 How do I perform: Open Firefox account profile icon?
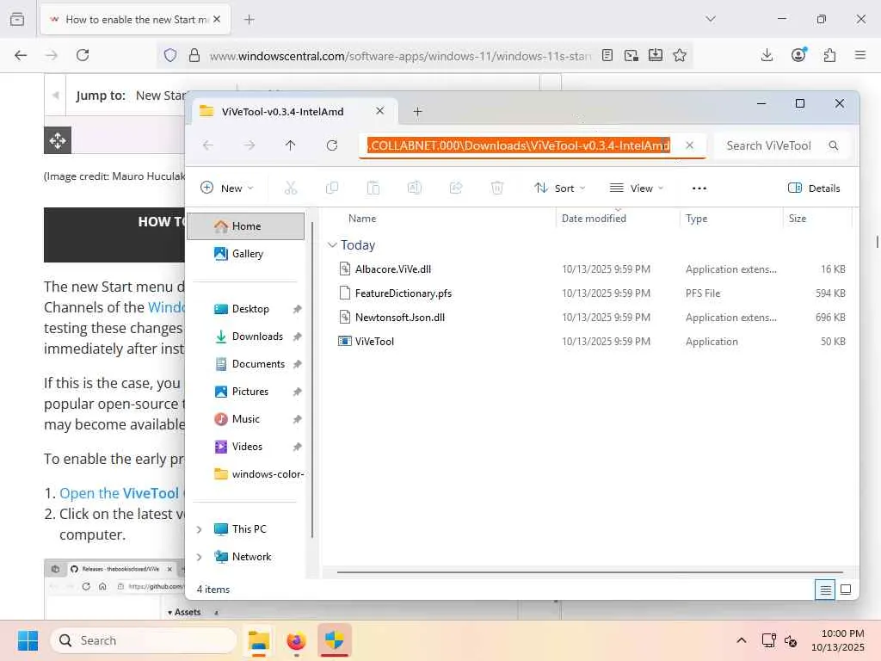click(x=798, y=54)
